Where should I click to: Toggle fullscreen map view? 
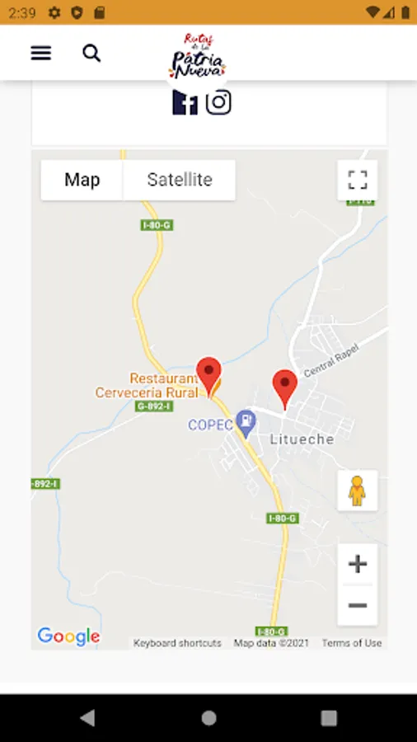(358, 181)
